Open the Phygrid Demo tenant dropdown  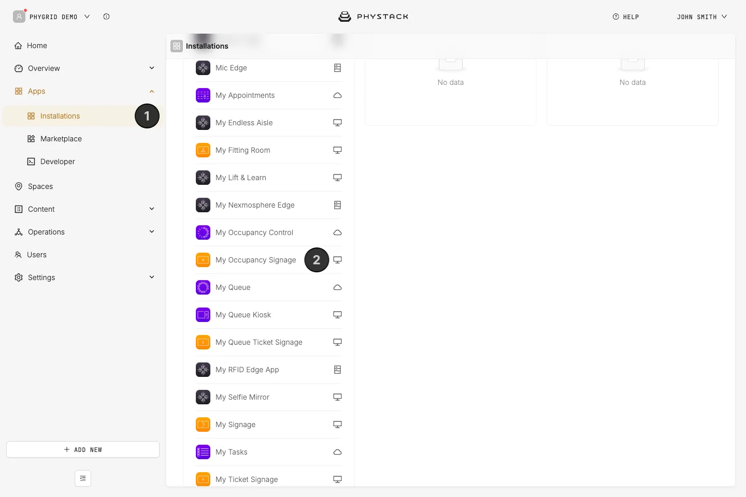(52, 17)
